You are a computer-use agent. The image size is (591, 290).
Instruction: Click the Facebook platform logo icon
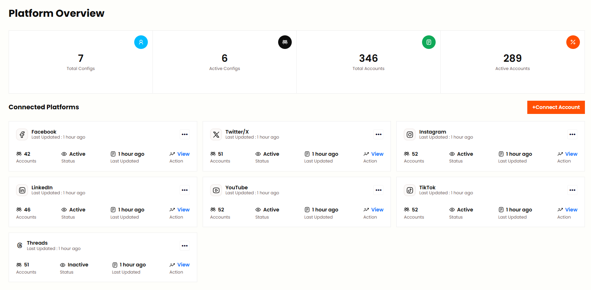click(22, 135)
